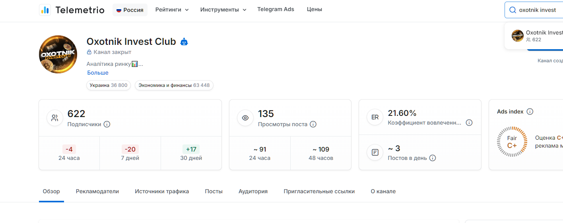
Task: Click info icon beside Коэффициент вовлеченности
Action: point(469,123)
